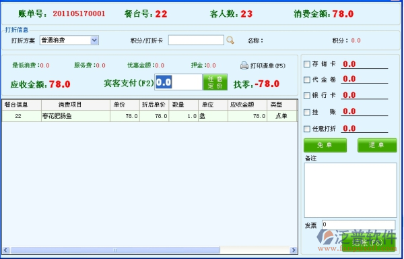Click the horizontal scrollbar thumb of the table

tap(115, 250)
